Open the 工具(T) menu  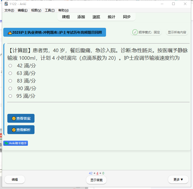(x=50, y=10)
